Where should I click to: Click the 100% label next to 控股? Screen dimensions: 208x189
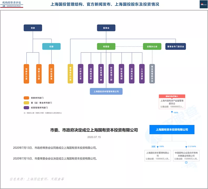tap(161, 146)
